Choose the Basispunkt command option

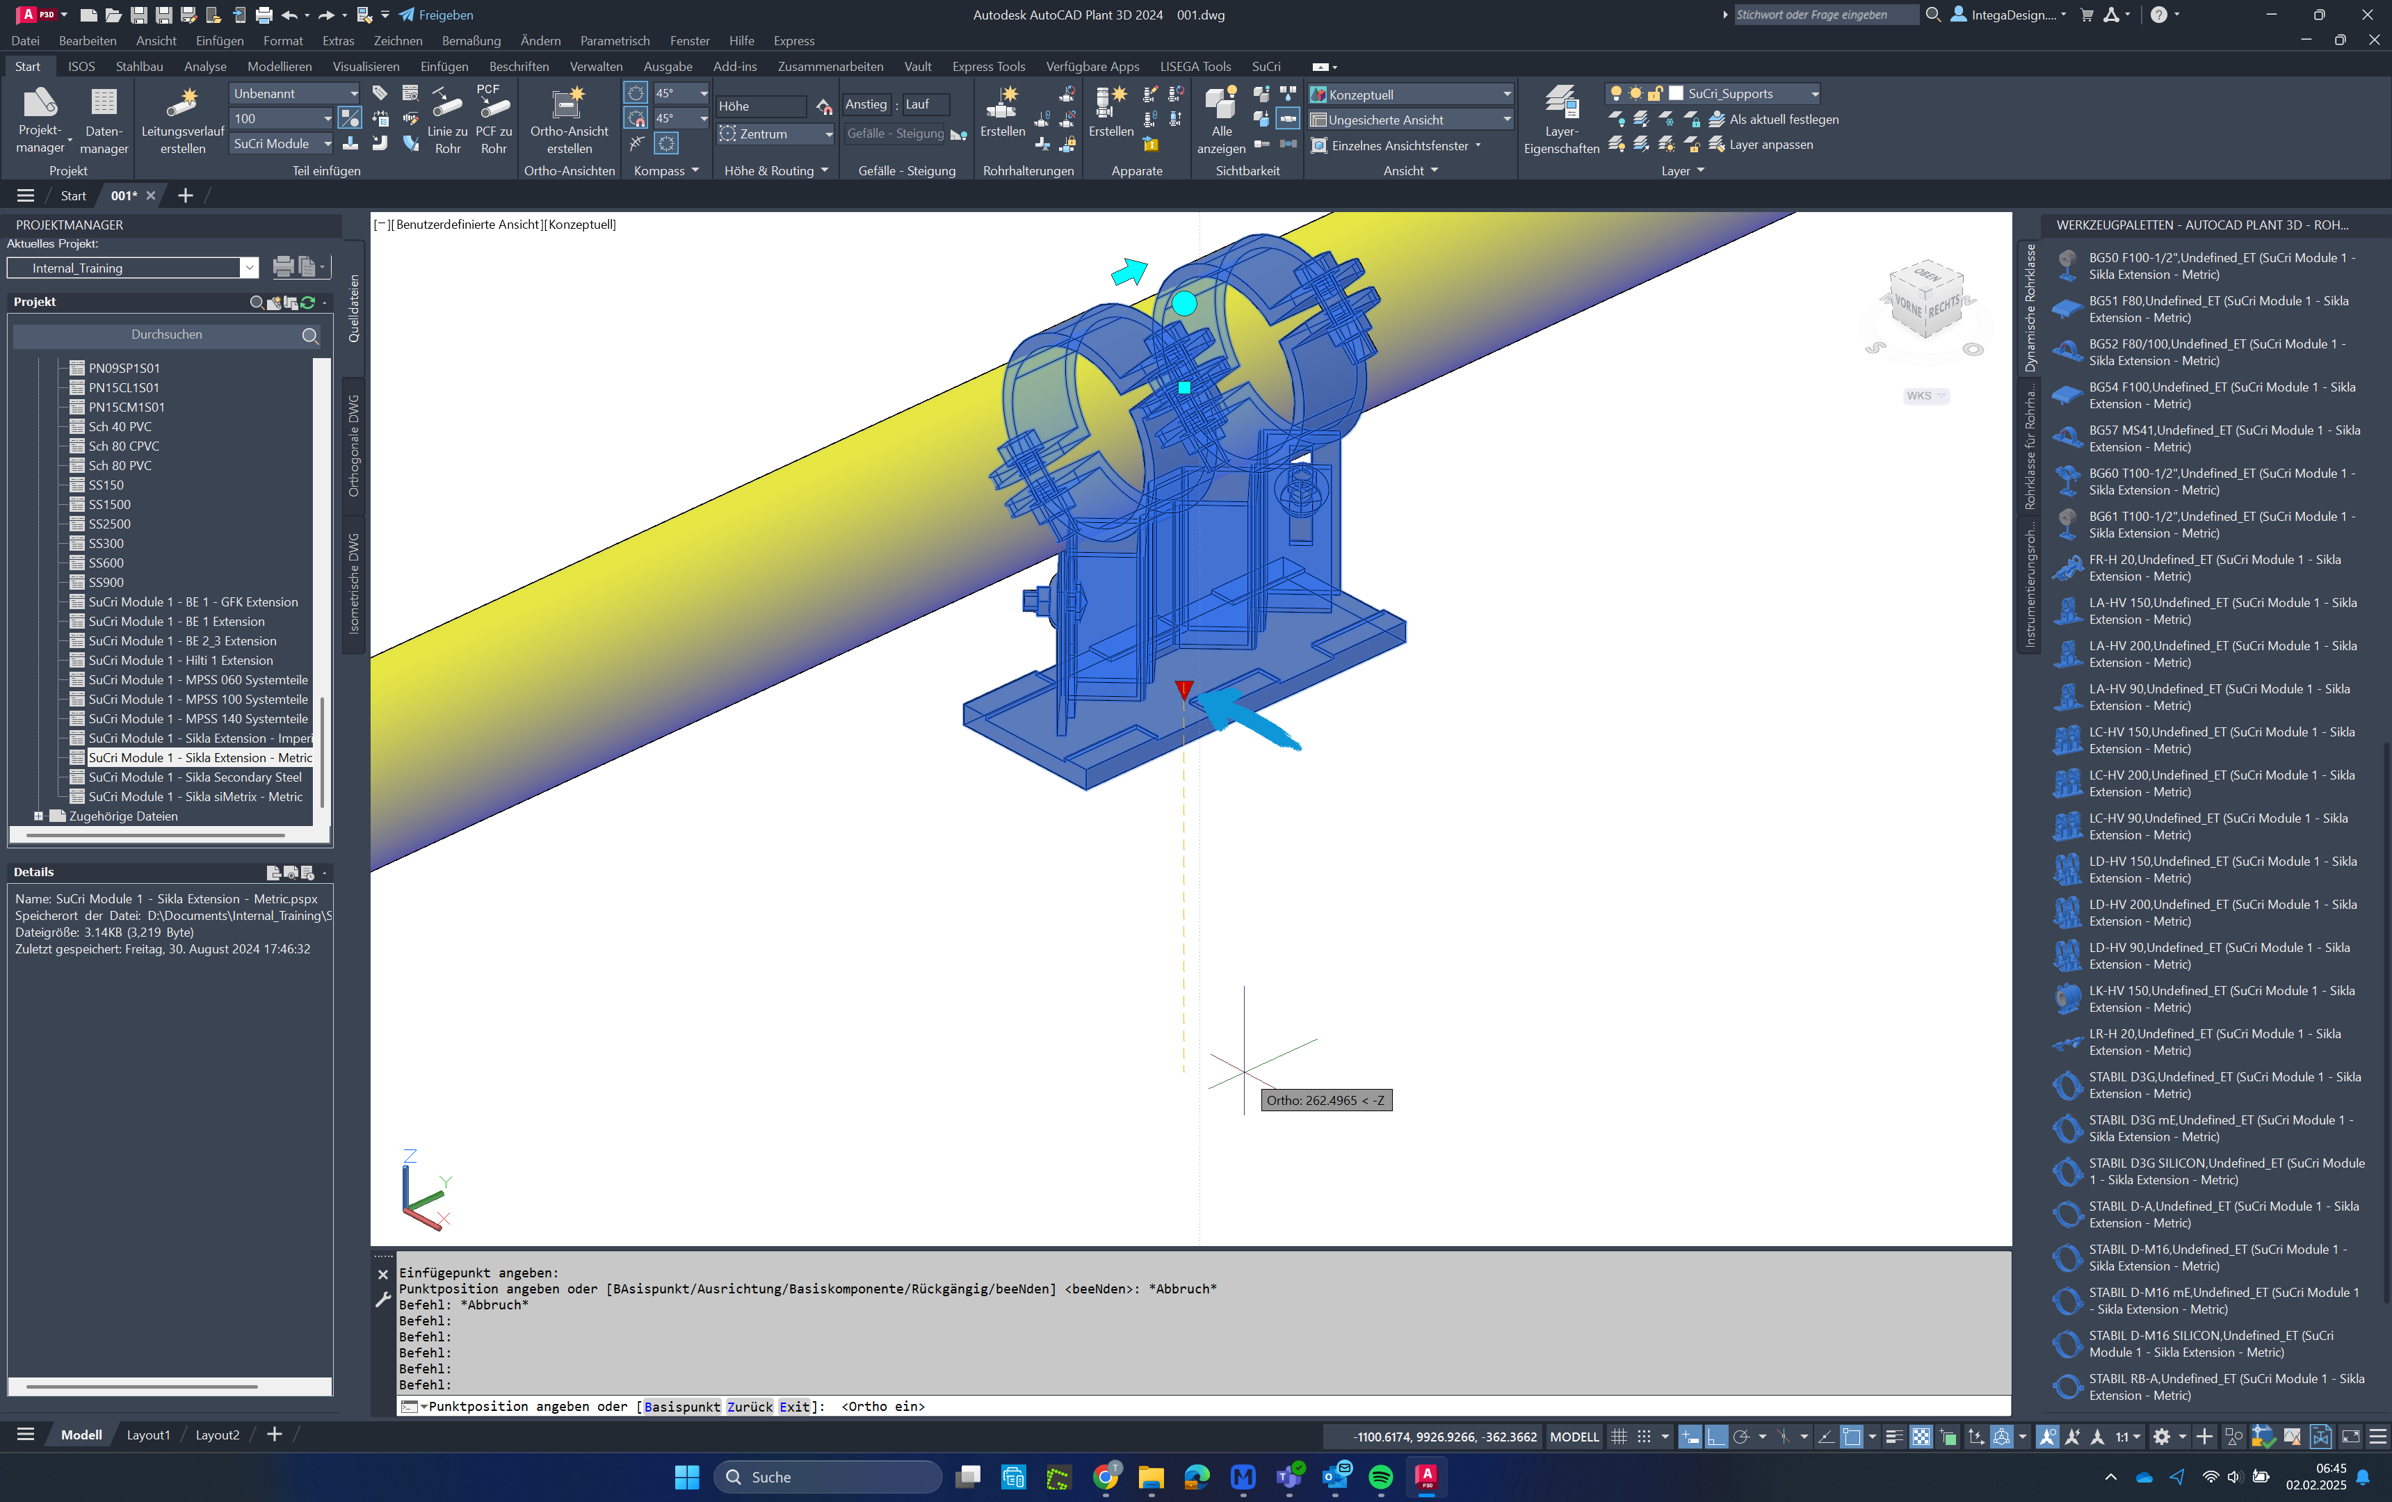coord(681,1407)
